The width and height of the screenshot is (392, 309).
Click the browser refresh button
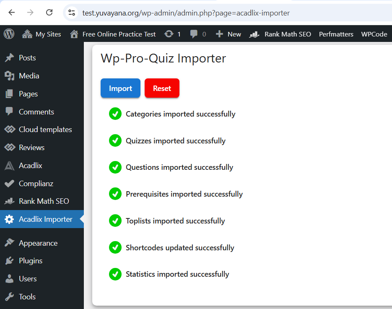coord(49,13)
